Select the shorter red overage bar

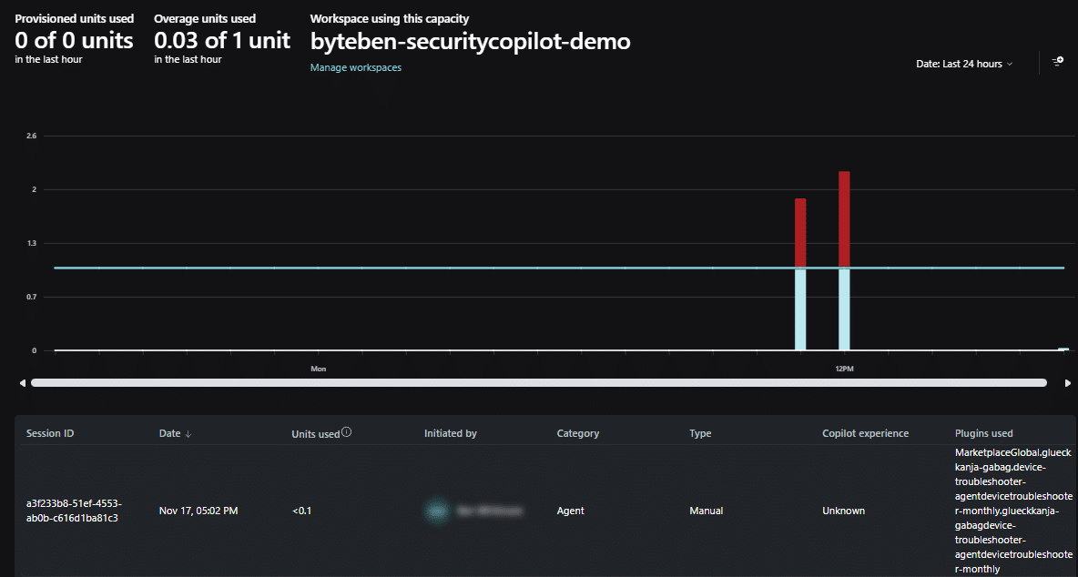tap(800, 233)
